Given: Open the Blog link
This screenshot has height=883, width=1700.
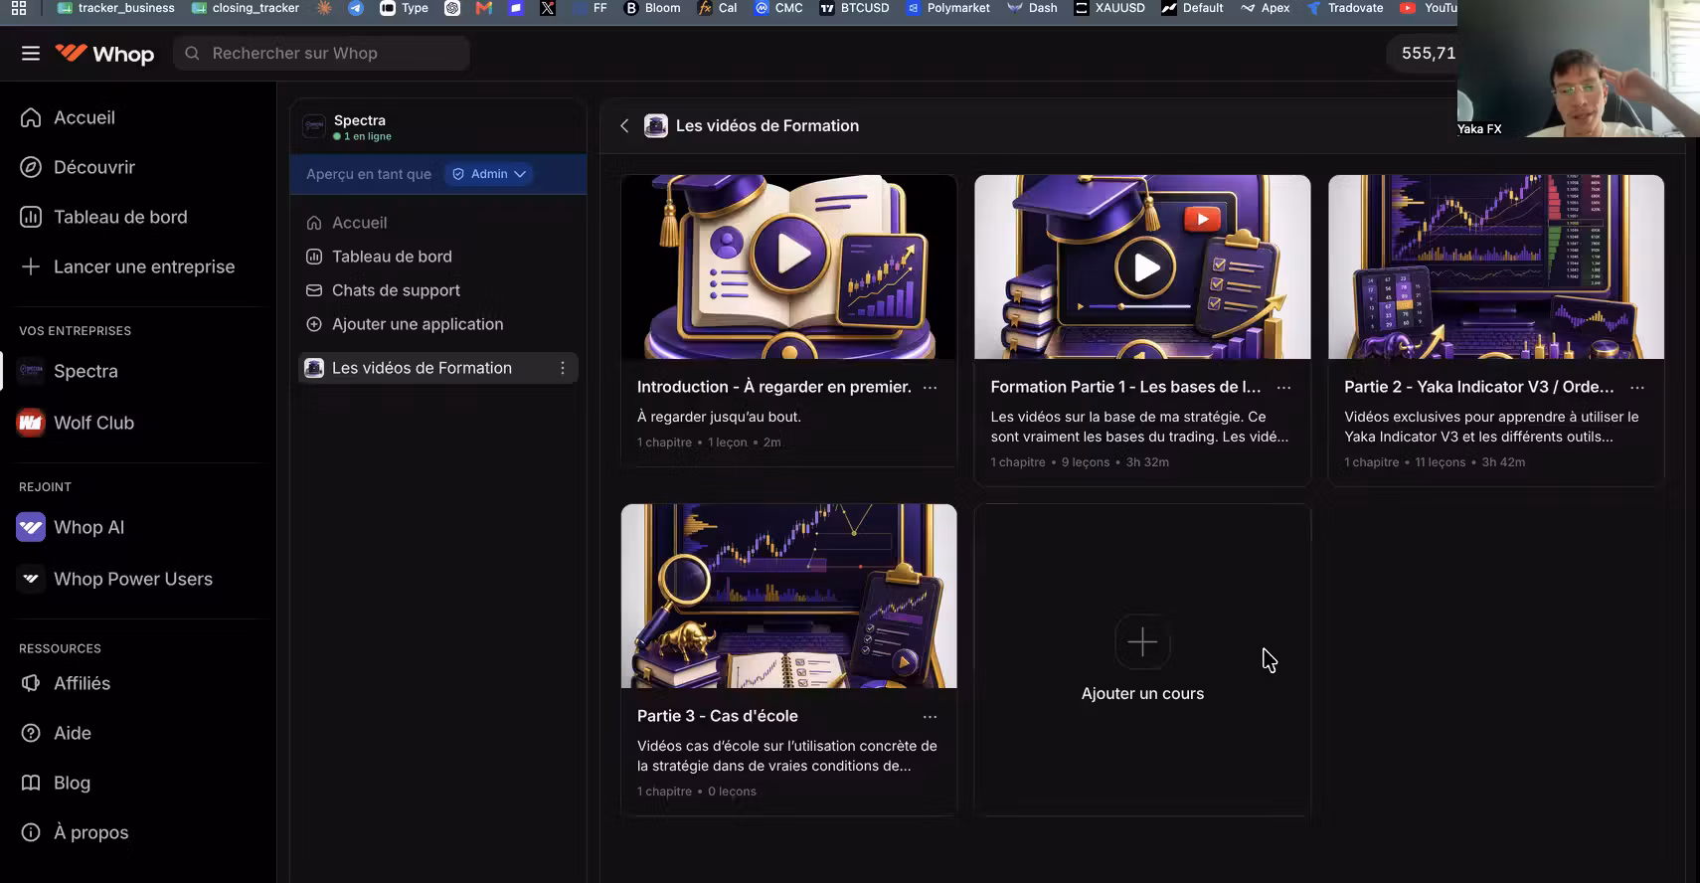Looking at the screenshot, I should (x=56, y=783).
